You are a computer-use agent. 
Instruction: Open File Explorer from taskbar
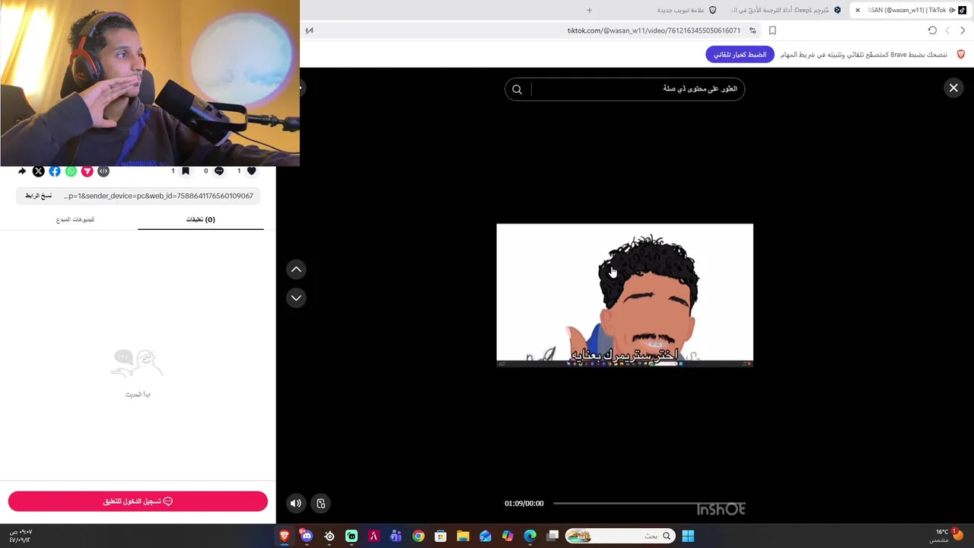[463, 536]
